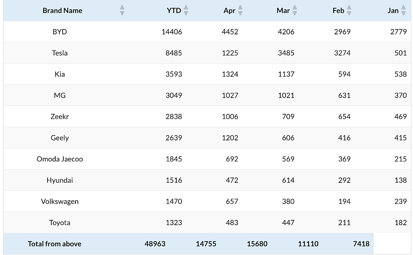Viewport: 413px width, 255px height.
Task: Click Toyota January value 182
Action: 400,223
